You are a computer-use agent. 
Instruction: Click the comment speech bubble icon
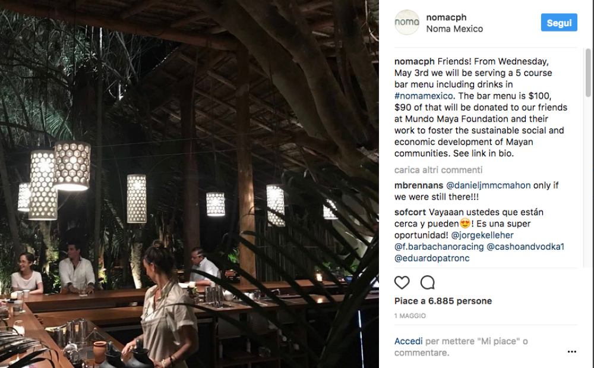[427, 282]
